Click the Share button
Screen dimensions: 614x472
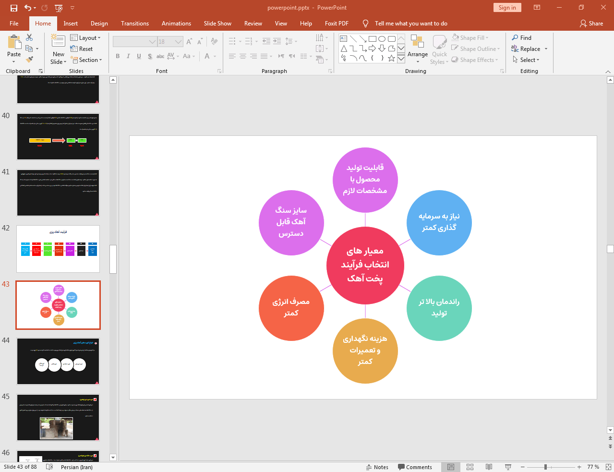(591, 24)
